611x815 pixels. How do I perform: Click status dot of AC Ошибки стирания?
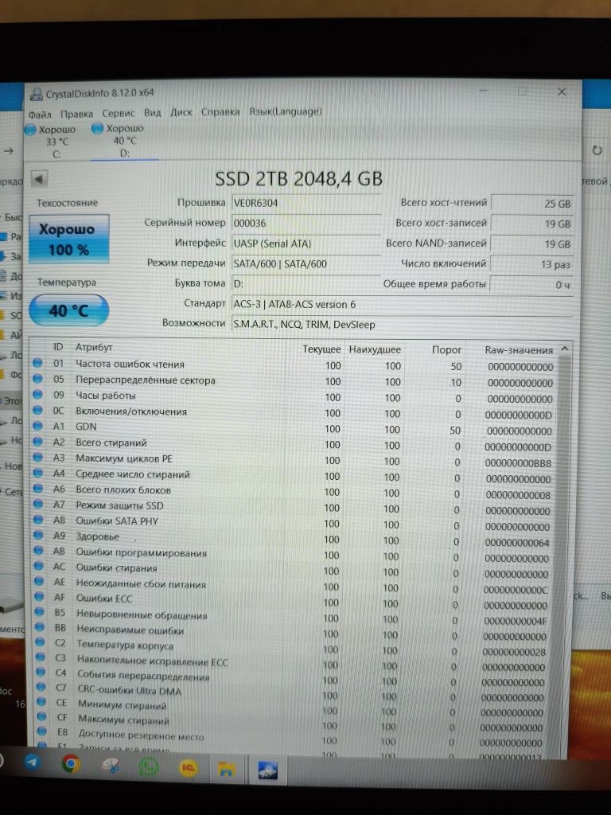pos(38,567)
